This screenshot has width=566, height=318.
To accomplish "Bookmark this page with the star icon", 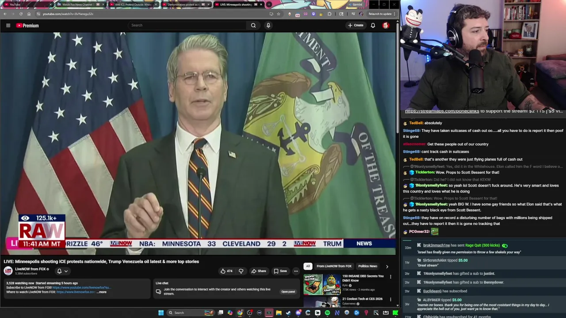I will 278,14.
